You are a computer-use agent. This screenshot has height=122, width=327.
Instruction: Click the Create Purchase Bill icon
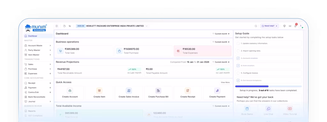coord(158,91)
